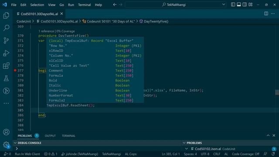The height and width of the screenshot is (157, 279).
Task: Open the Help menu
Action: [99, 5]
